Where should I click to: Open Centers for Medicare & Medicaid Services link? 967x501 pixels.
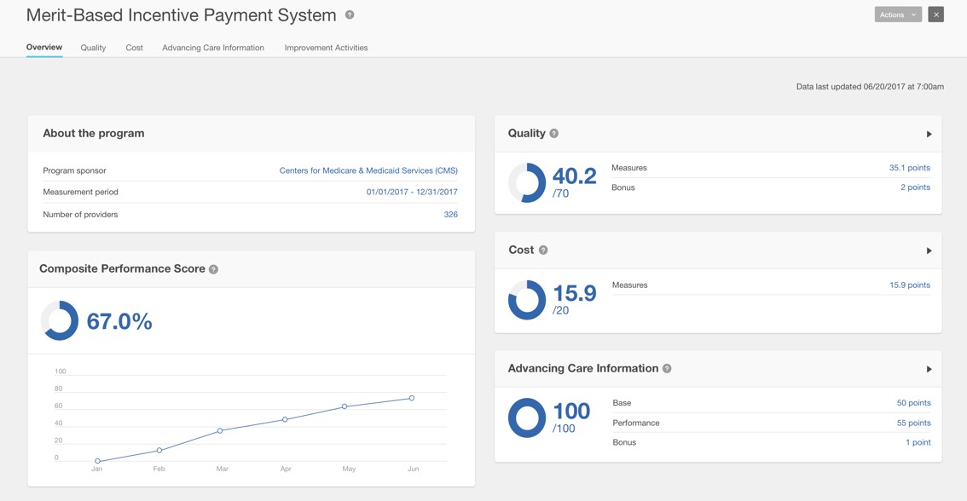tap(368, 170)
